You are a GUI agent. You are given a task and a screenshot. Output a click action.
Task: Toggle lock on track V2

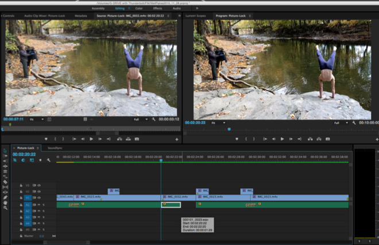[x=21, y=192]
